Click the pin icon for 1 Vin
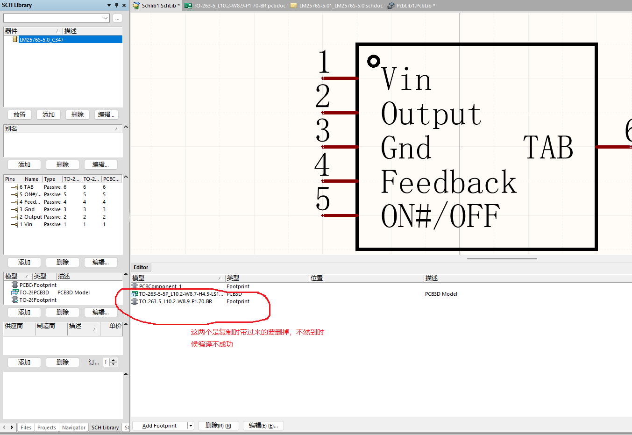 point(14,224)
